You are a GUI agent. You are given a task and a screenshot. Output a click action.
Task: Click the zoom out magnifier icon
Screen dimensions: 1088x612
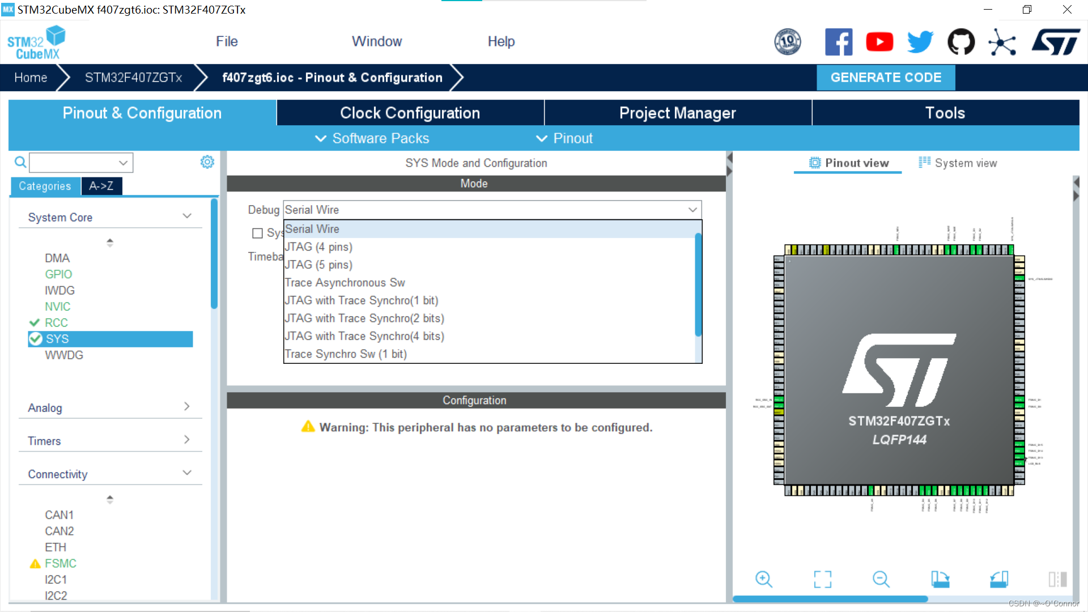(x=881, y=579)
